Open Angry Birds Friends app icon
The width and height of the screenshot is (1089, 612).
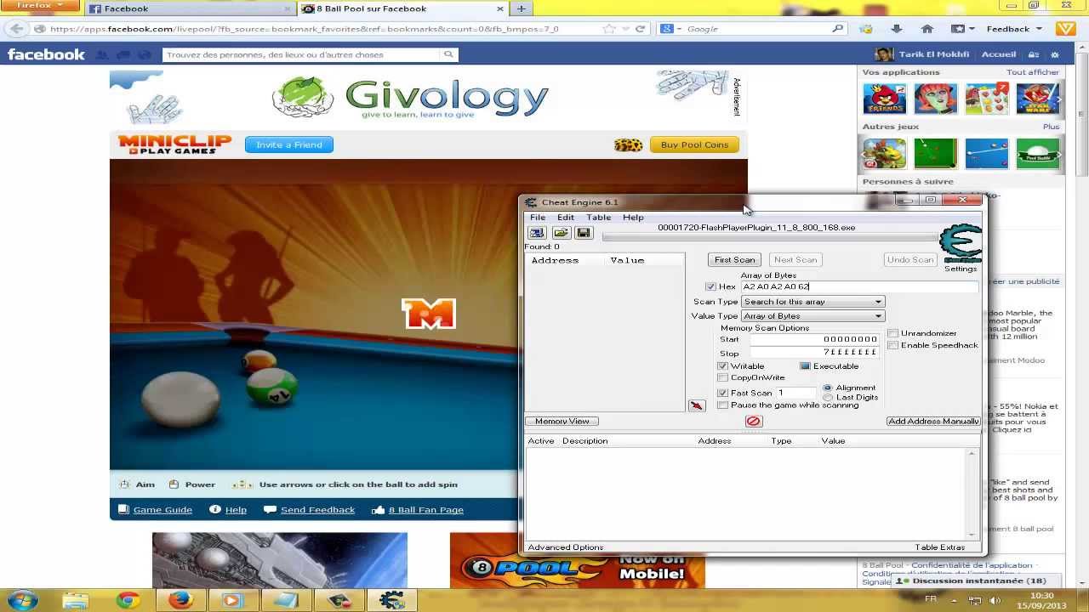click(x=885, y=99)
